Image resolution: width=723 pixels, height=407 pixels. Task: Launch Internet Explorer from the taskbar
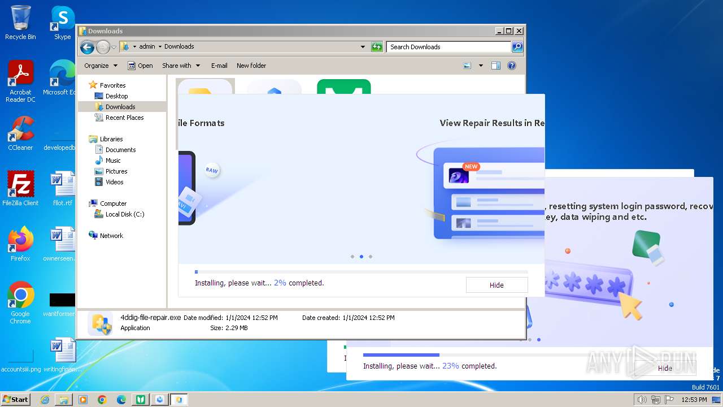45,400
